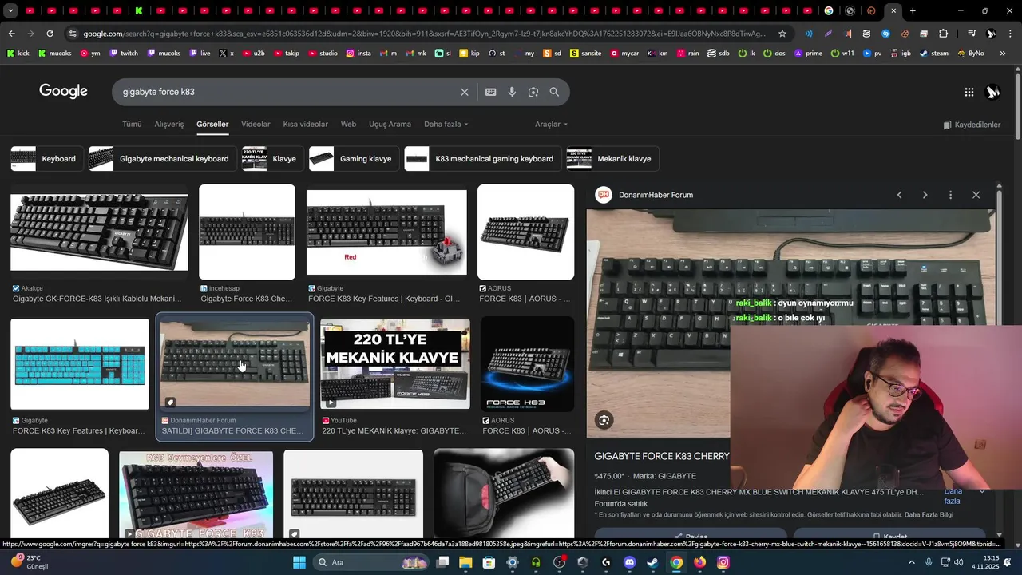Viewport: 1022px width, 575px height.
Task: Open the Akakçe keyboard image result
Action: [x=99, y=232]
